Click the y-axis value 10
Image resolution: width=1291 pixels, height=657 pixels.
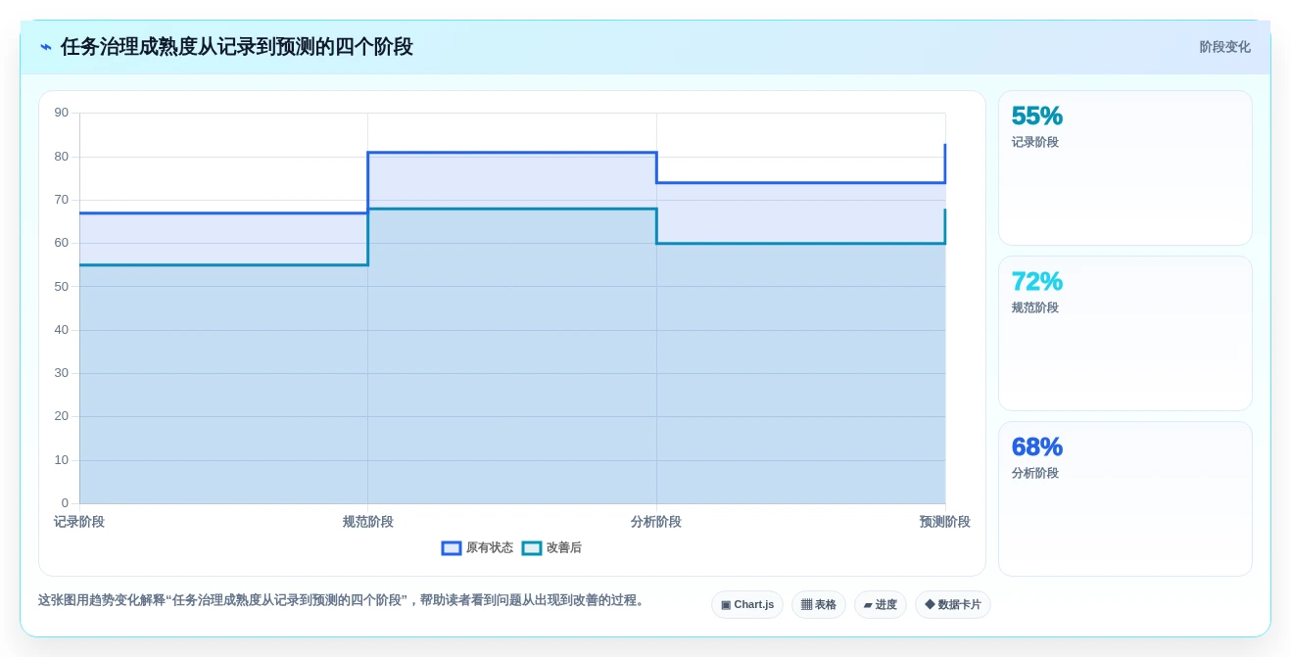(62, 460)
